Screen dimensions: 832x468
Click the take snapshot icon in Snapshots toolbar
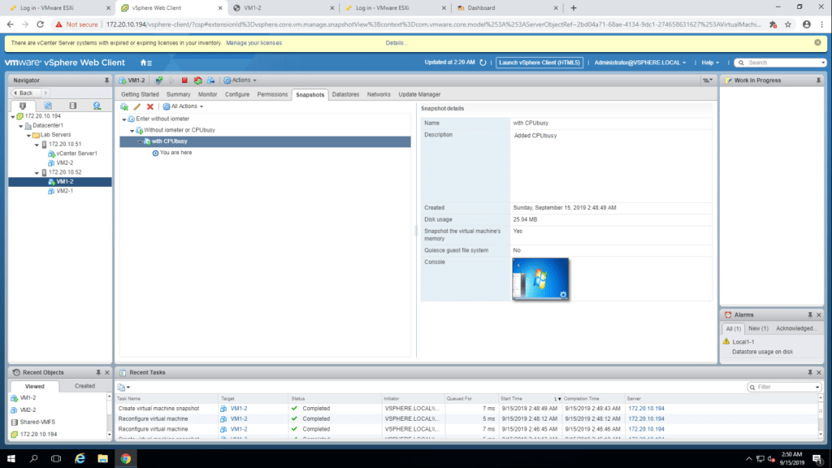[124, 106]
